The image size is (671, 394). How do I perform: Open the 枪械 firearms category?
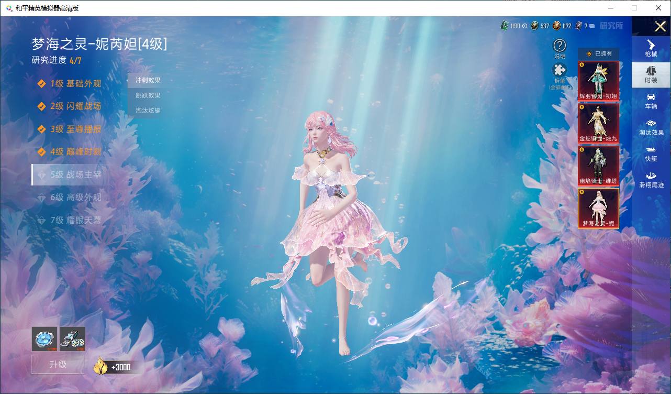pos(651,49)
